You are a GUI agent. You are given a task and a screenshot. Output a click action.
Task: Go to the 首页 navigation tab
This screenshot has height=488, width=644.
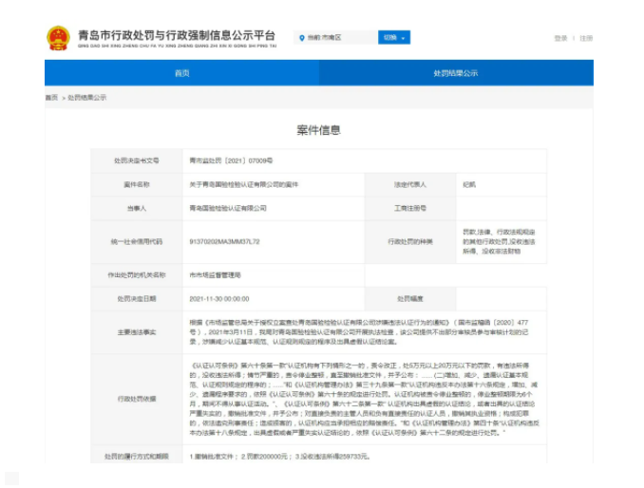181,73
